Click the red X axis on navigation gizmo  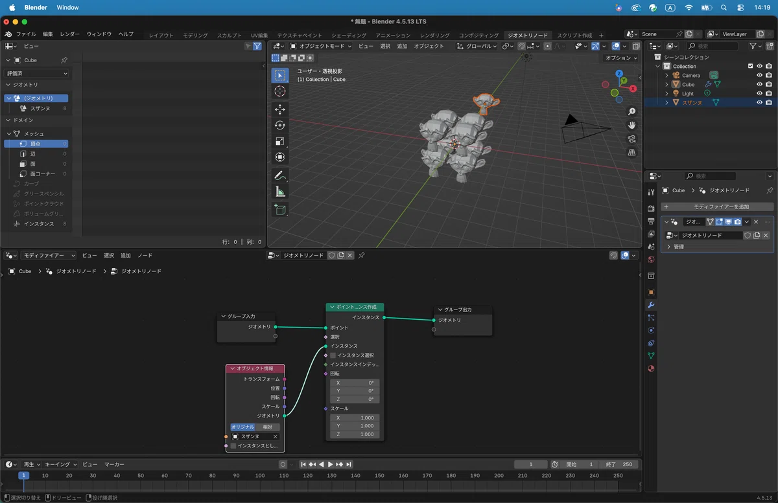[633, 89]
